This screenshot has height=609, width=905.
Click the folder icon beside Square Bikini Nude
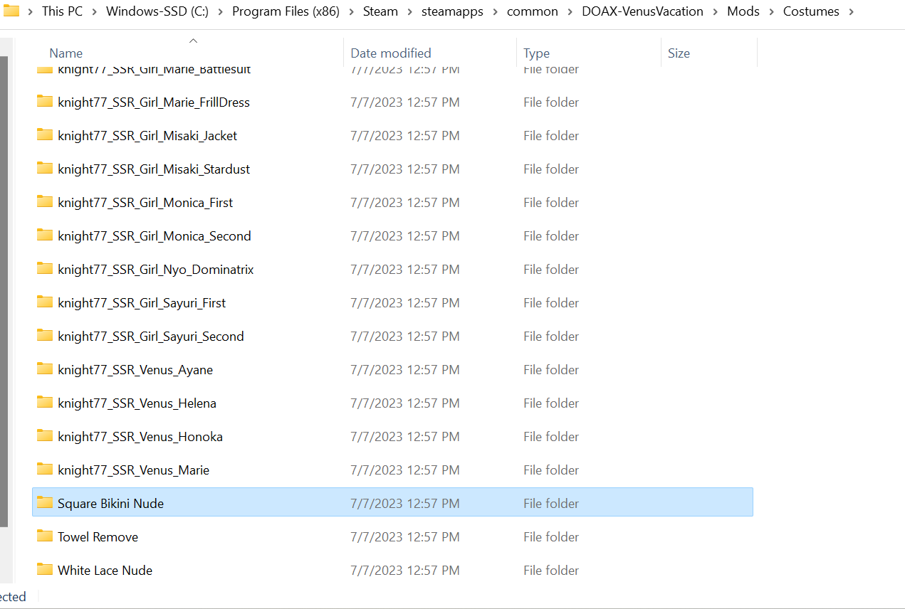point(45,502)
